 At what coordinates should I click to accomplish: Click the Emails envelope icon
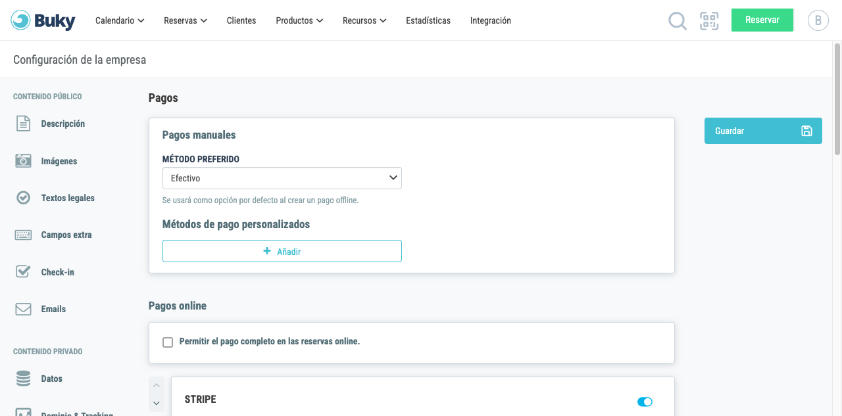(24, 309)
